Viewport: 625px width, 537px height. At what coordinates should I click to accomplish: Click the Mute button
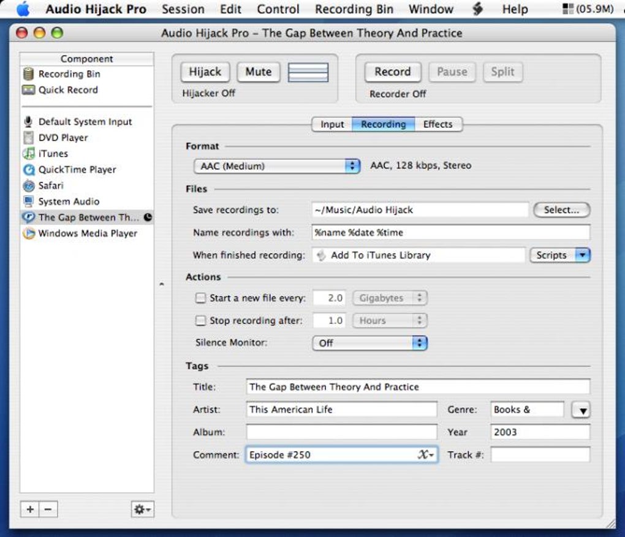258,72
